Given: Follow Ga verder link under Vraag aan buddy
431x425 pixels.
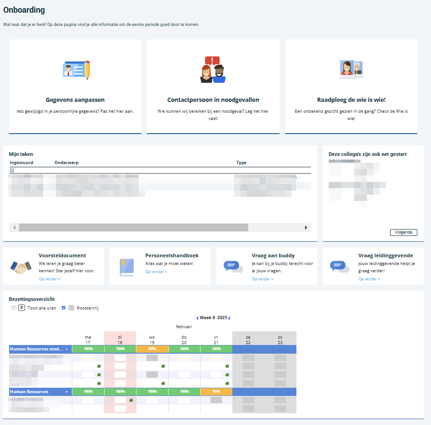Looking at the screenshot, I should click(262, 279).
